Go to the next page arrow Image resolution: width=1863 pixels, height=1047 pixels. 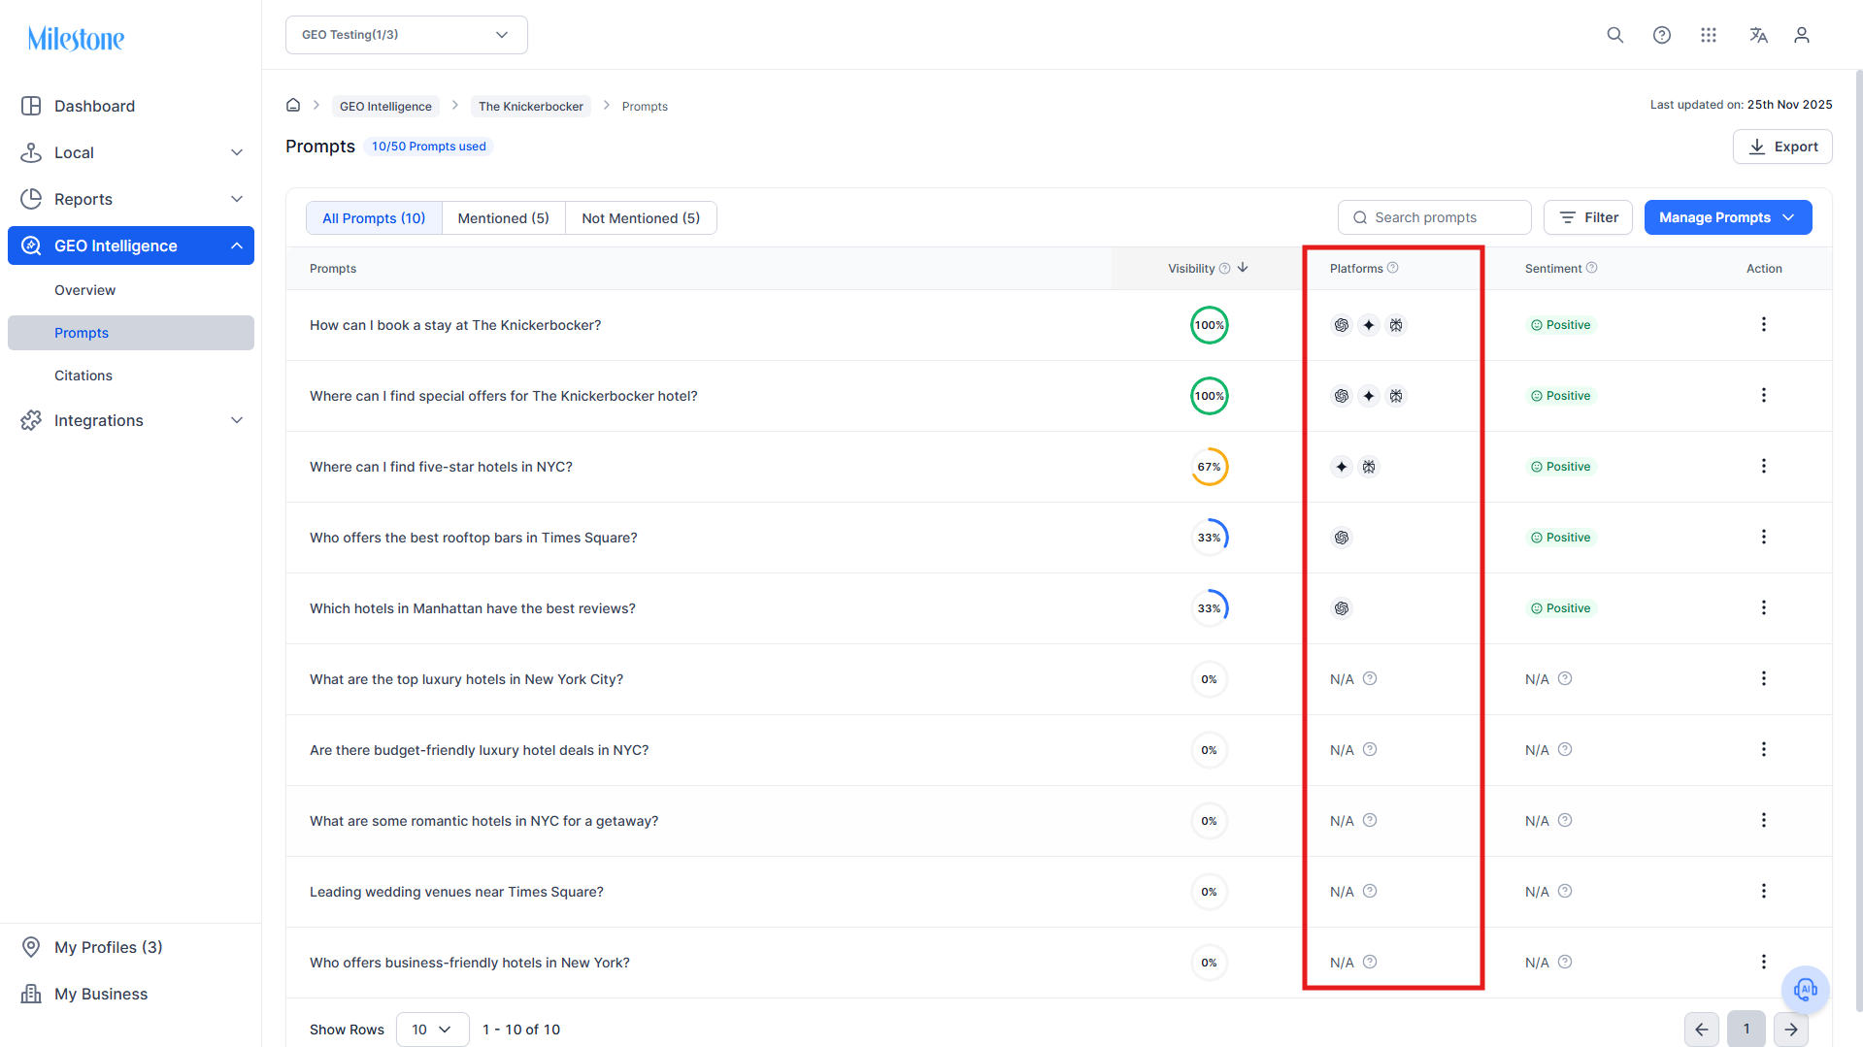[1791, 1030]
